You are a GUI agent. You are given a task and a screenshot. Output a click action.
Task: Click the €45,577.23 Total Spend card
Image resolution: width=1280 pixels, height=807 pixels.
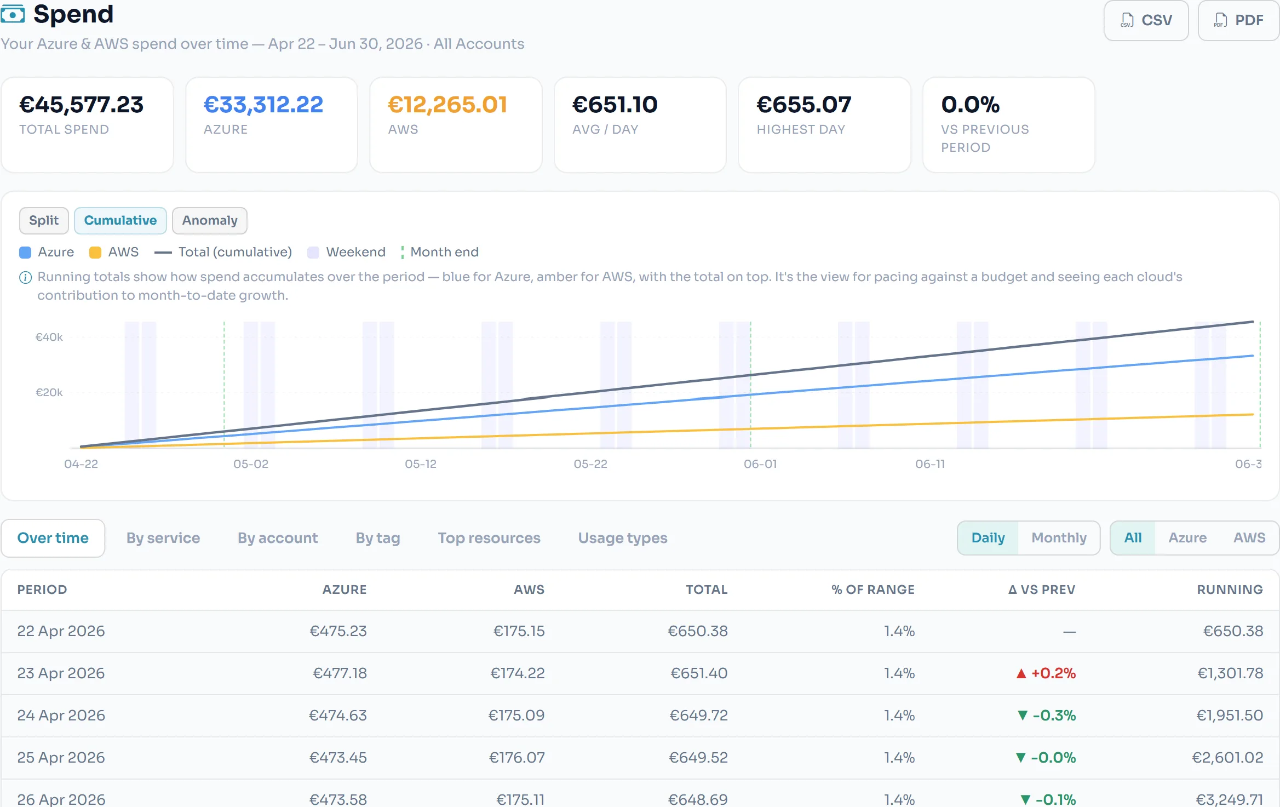point(88,125)
